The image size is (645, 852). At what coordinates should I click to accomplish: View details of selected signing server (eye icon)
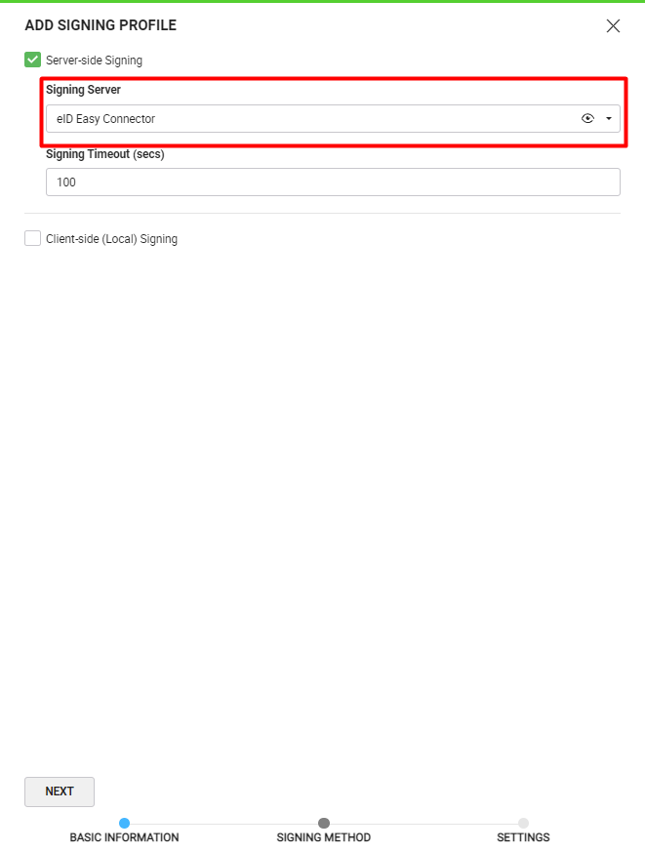point(587,119)
